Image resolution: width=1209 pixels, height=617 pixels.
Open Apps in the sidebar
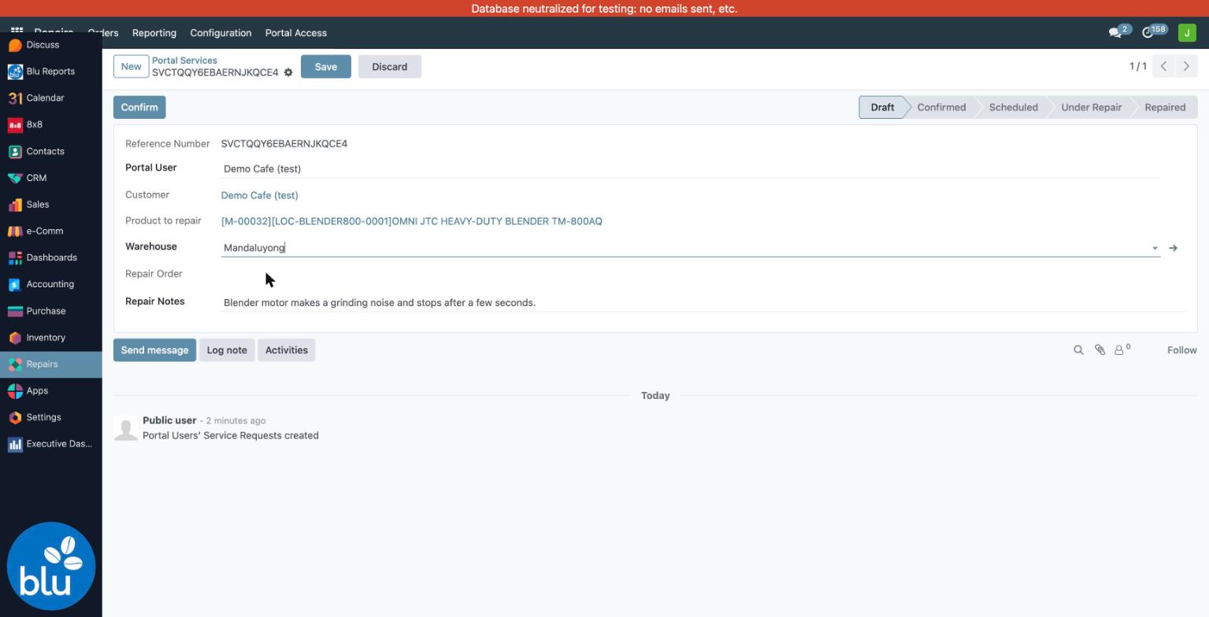tap(50, 391)
